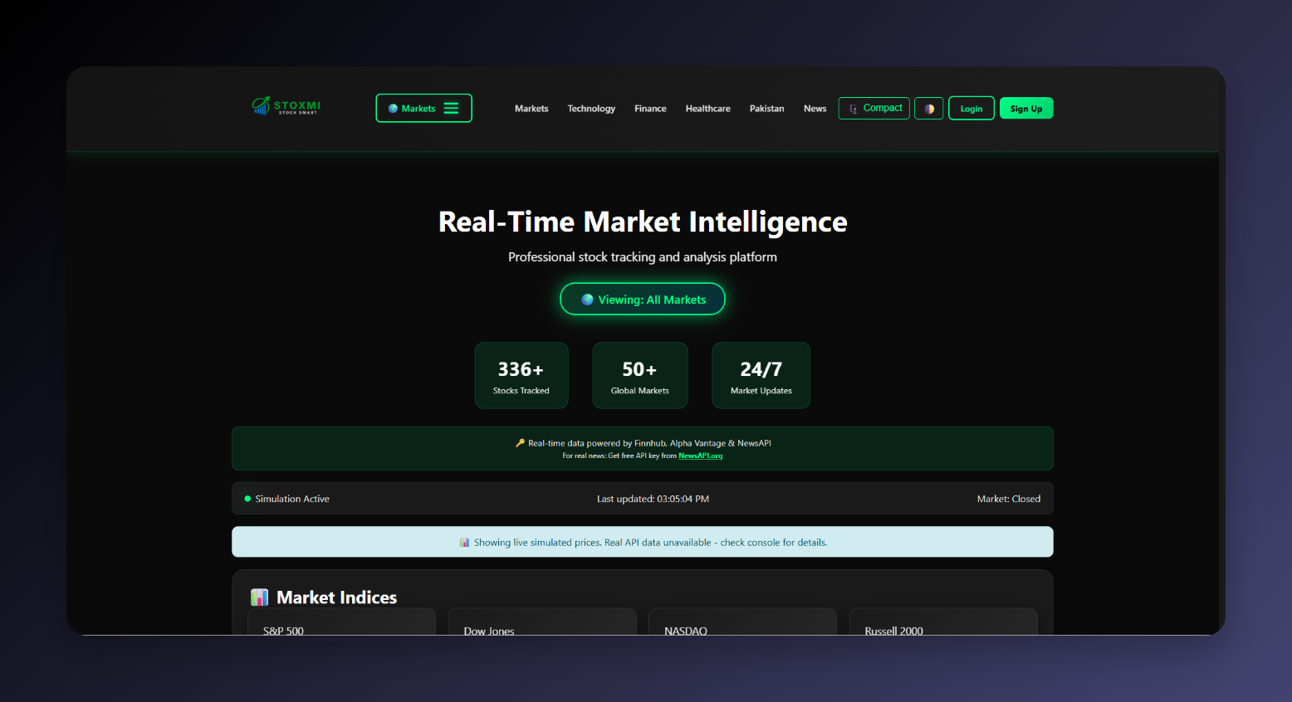Open the hamburger menu inside Markets button
Viewport: 1292px width, 702px height.
(453, 107)
